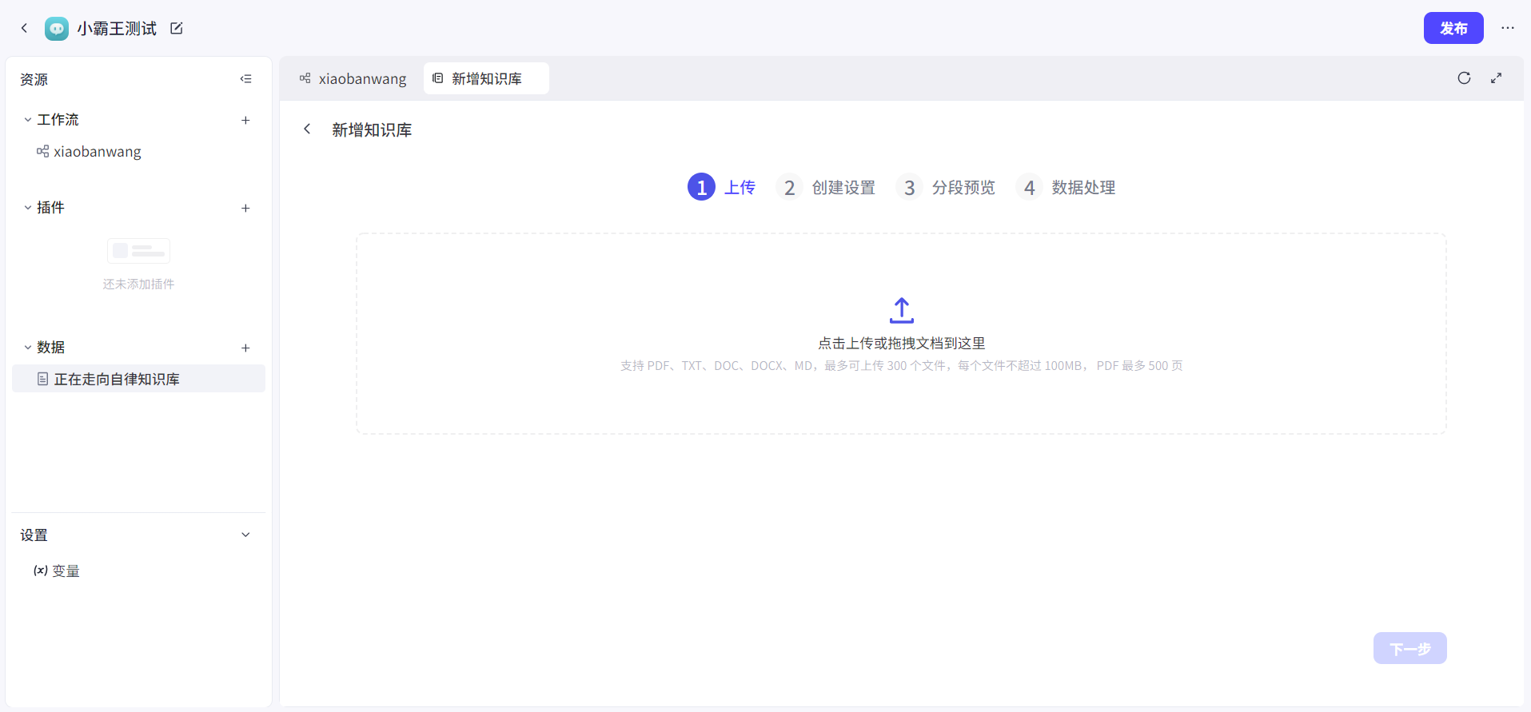Open the more options ellipsis menu
The height and width of the screenshot is (712, 1531).
coord(1507,28)
